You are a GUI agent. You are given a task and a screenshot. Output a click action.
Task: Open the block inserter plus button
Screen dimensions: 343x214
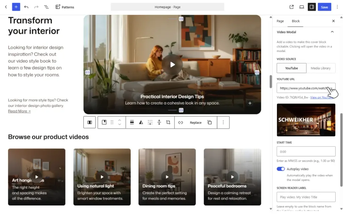(x=16, y=7)
